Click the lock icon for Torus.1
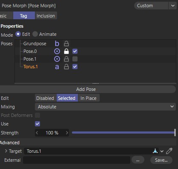 tap(66, 67)
